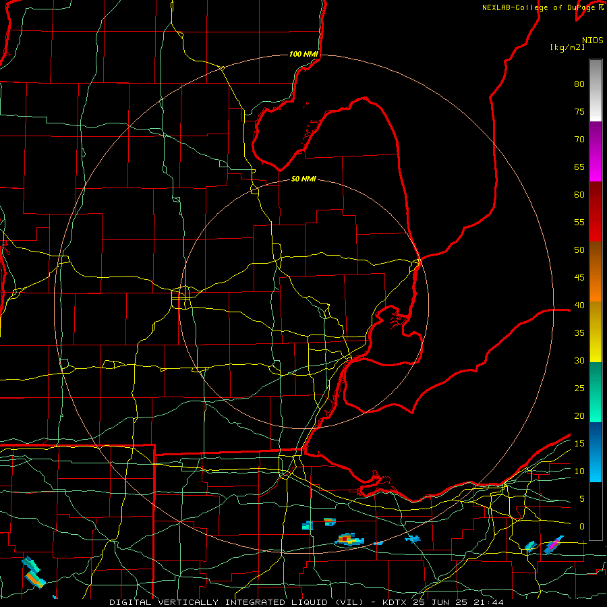Click the "0" value on the VIL scale
Screen dimensions: 607x607
582,527
